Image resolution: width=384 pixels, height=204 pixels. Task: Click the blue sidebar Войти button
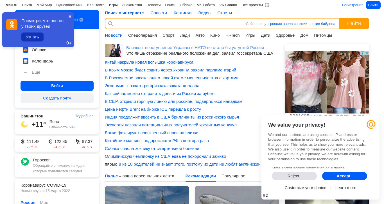tap(57, 86)
